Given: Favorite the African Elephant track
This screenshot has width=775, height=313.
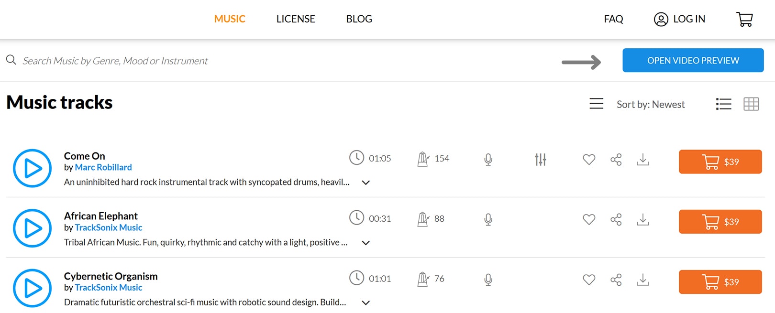Looking at the screenshot, I should pos(589,219).
